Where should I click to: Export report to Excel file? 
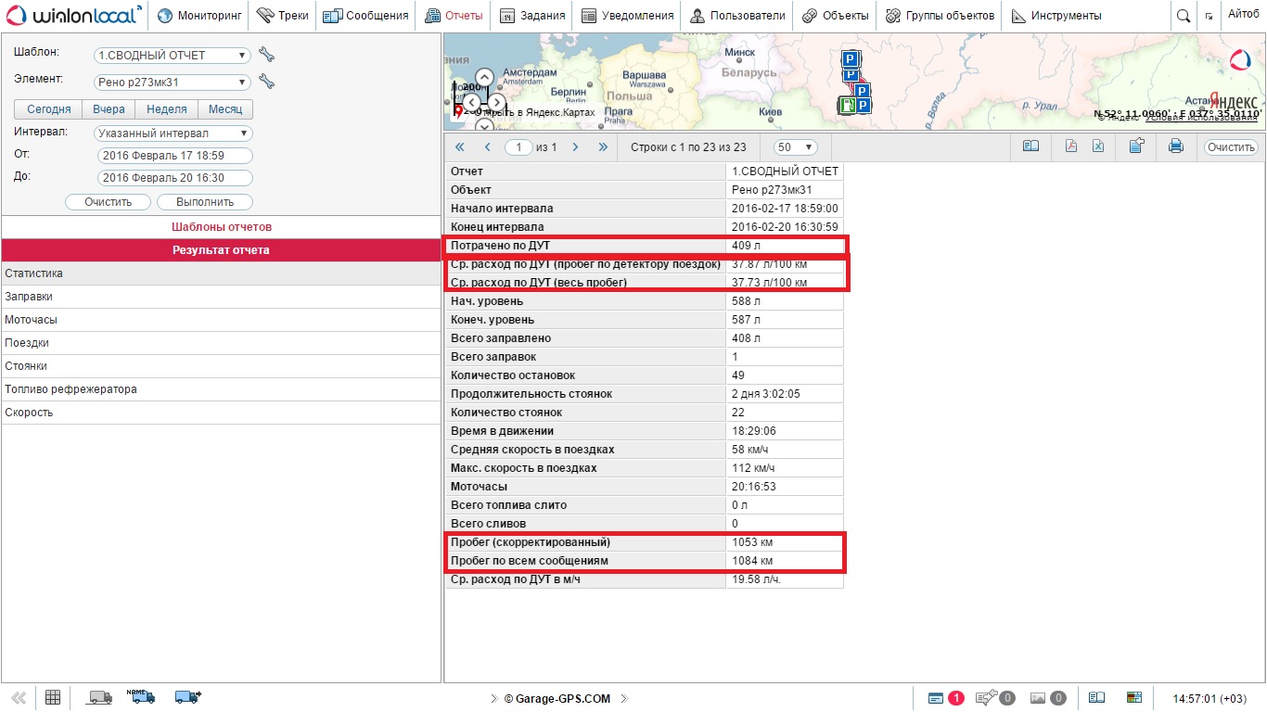1097,146
